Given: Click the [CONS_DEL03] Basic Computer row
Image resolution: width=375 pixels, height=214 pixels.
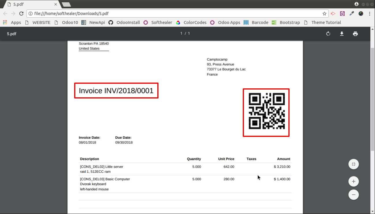Looking at the screenshot, I should point(185,184).
